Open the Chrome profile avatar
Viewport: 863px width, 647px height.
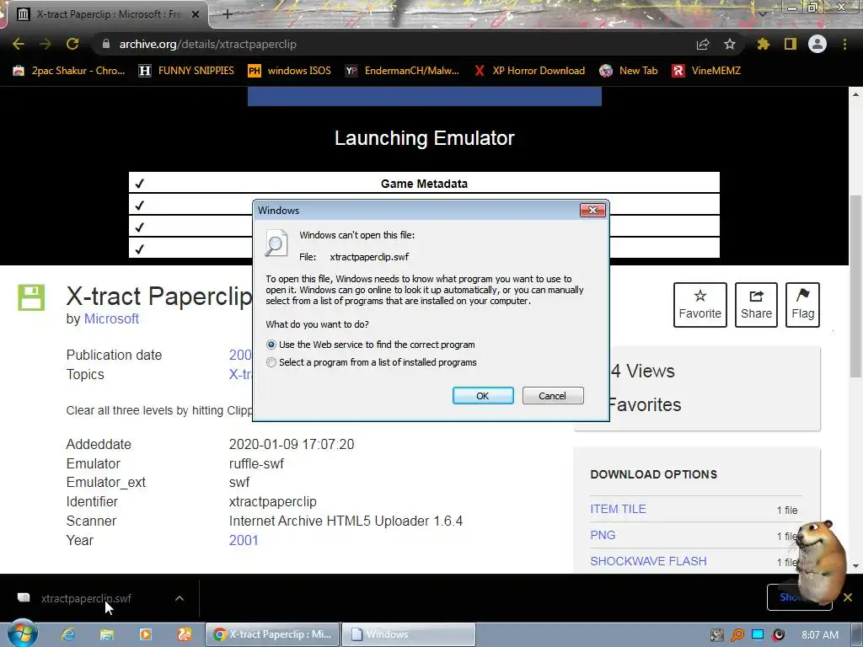817,44
